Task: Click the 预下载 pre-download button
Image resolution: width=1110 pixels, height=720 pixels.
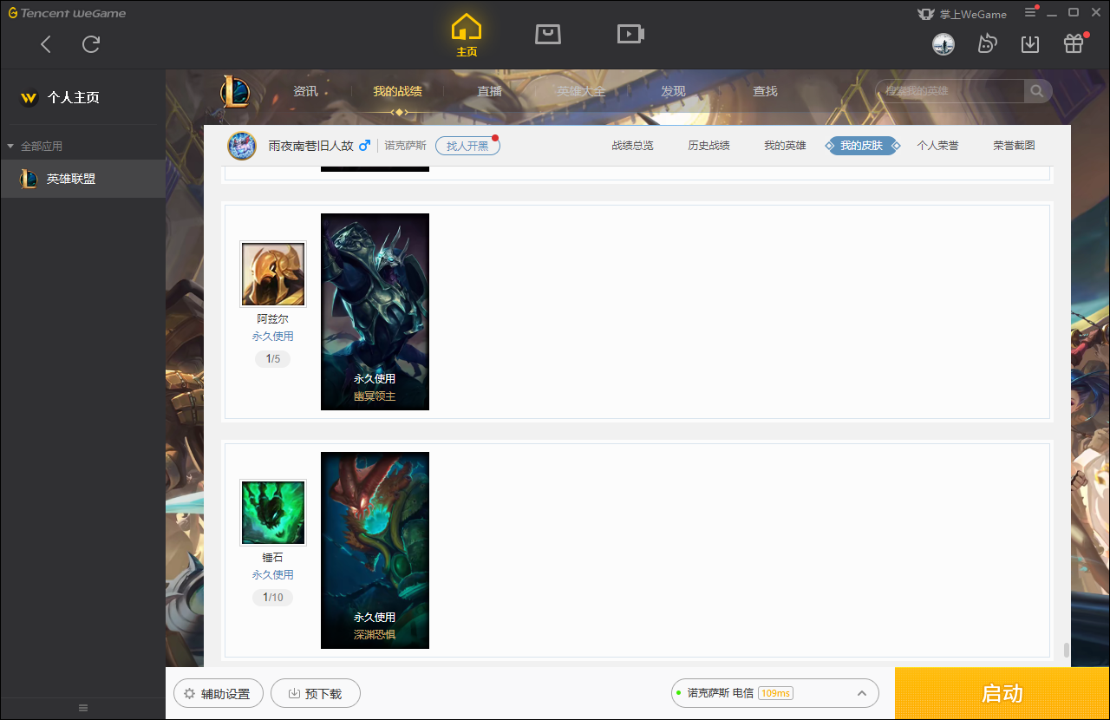Action: pos(316,694)
